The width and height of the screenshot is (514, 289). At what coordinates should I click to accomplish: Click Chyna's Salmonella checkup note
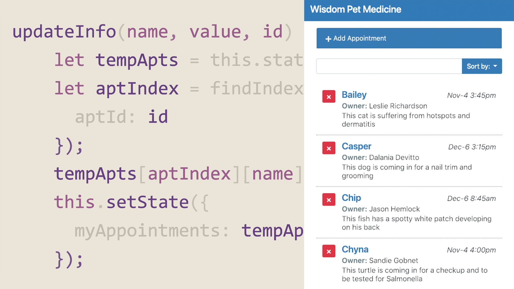(415, 275)
